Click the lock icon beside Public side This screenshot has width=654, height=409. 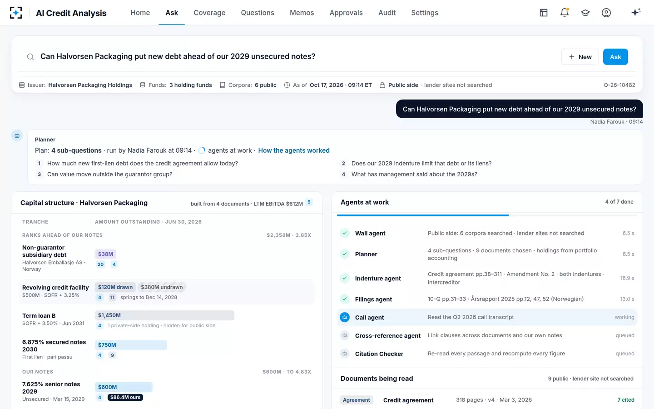tap(382, 85)
